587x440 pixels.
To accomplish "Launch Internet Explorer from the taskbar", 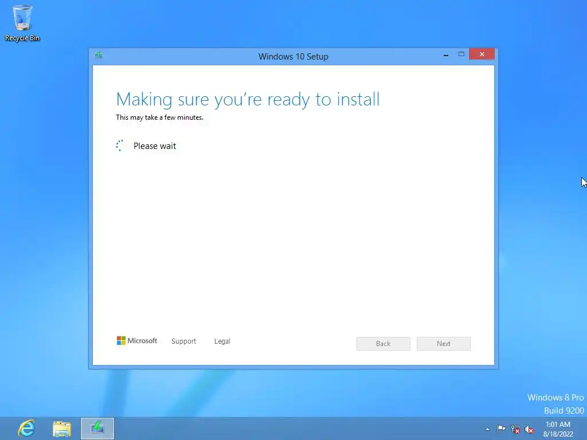I will (x=26, y=429).
